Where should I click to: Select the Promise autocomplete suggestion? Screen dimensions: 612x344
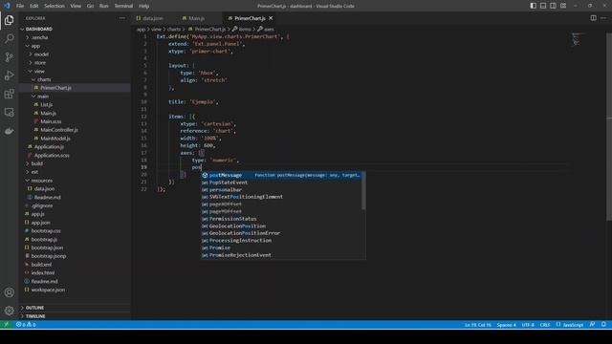[x=281, y=247]
